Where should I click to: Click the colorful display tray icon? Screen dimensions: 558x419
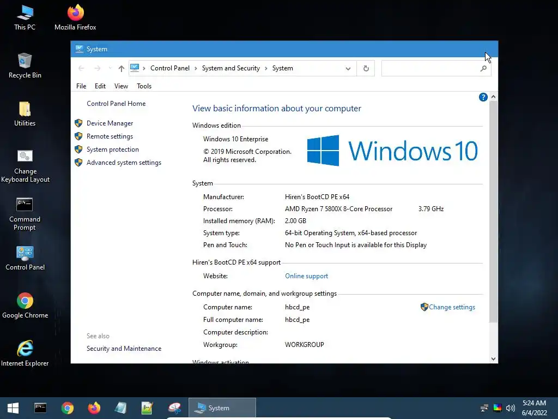pos(498,408)
